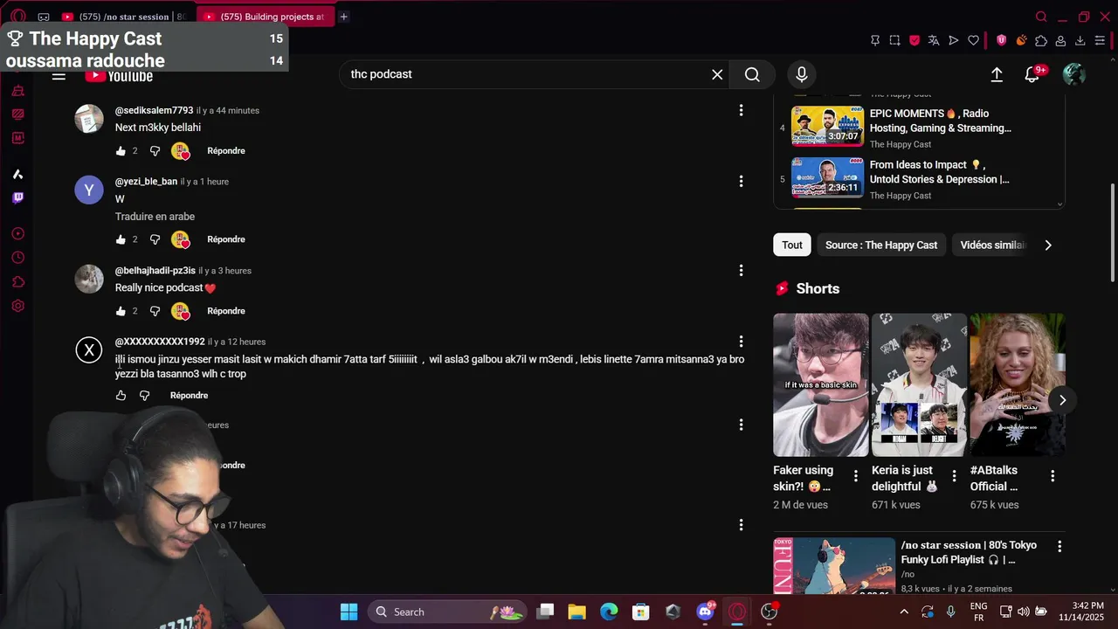
Task: Select the 'Source : The Happy Cast' chip
Action: tap(881, 245)
